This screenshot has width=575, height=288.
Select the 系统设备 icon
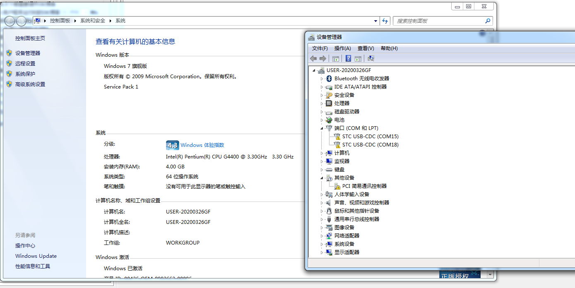click(329, 244)
